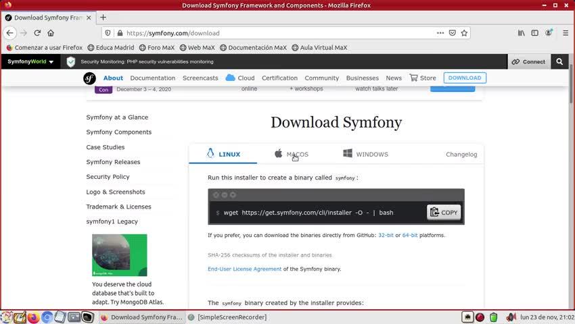Open symfony1 Legacy sidebar link
Image resolution: width=575 pixels, height=324 pixels.
(x=112, y=221)
